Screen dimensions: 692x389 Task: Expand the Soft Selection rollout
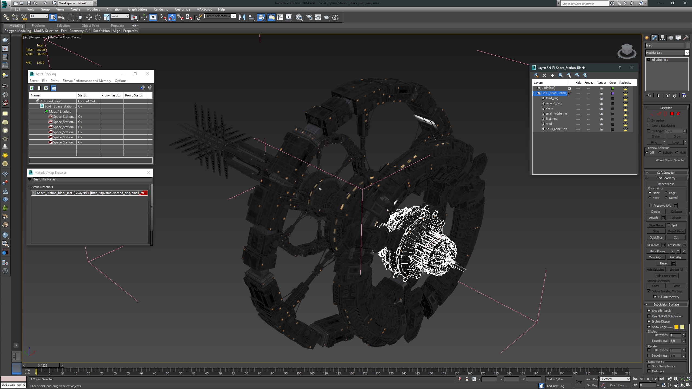[x=666, y=173]
